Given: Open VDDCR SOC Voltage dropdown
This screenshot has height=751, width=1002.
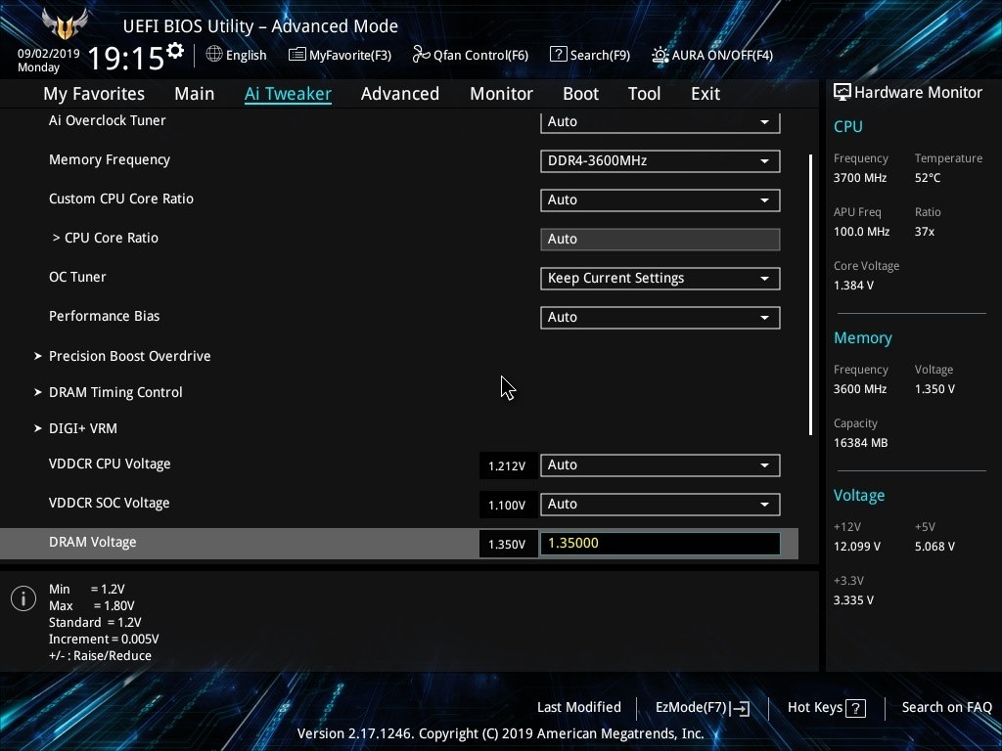Looking at the screenshot, I should coord(660,505).
